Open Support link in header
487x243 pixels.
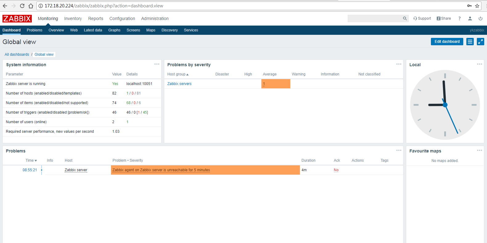click(x=422, y=18)
